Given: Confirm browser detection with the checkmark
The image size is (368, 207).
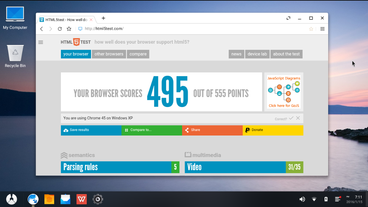Looking at the screenshot, I should 291,118.
